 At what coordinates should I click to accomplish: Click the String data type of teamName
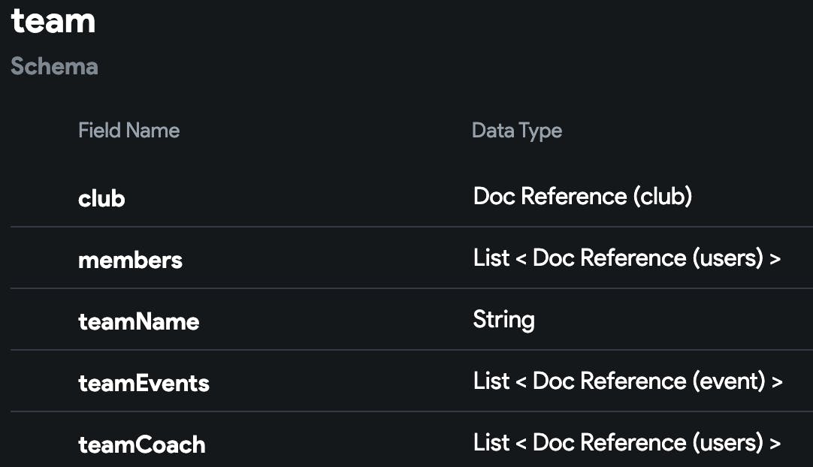pyautogui.click(x=503, y=320)
